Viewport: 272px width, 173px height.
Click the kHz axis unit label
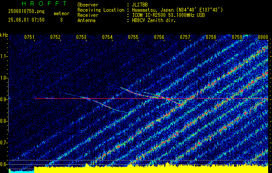click(x=4, y=35)
